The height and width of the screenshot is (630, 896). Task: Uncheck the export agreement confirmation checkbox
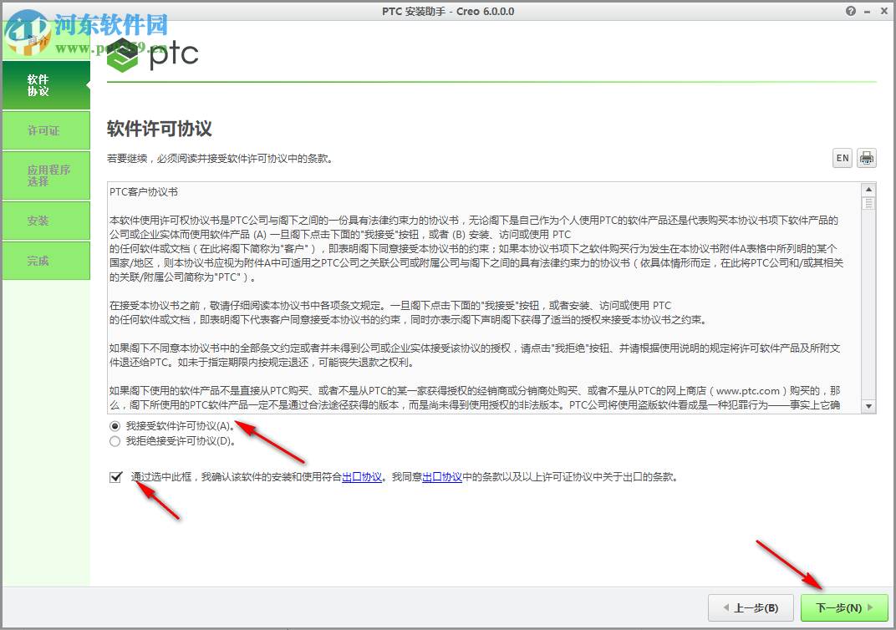[116, 477]
